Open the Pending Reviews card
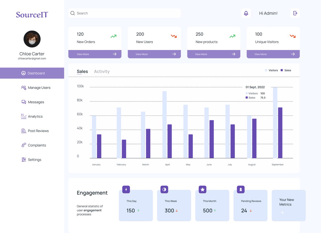This screenshot has height=233, width=321. click(x=250, y=206)
